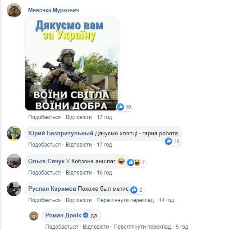Image resolution: width=233 pixels, height=230 pixels.
Task: Open Ольга Євчук's profile picture
Action: 14,161
